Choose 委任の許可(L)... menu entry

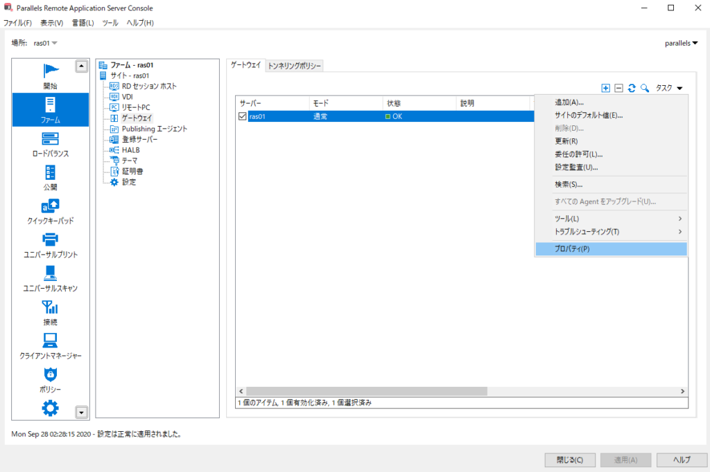[x=611, y=154]
